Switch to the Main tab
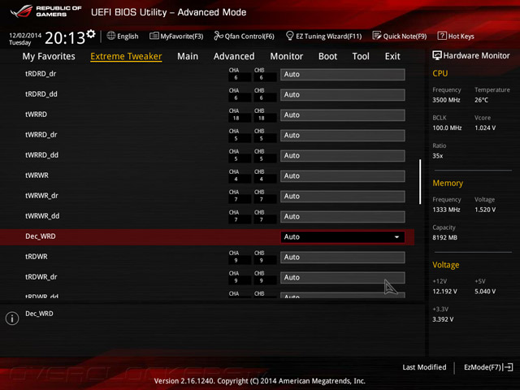This screenshot has width=520, height=390. pyautogui.click(x=188, y=56)
